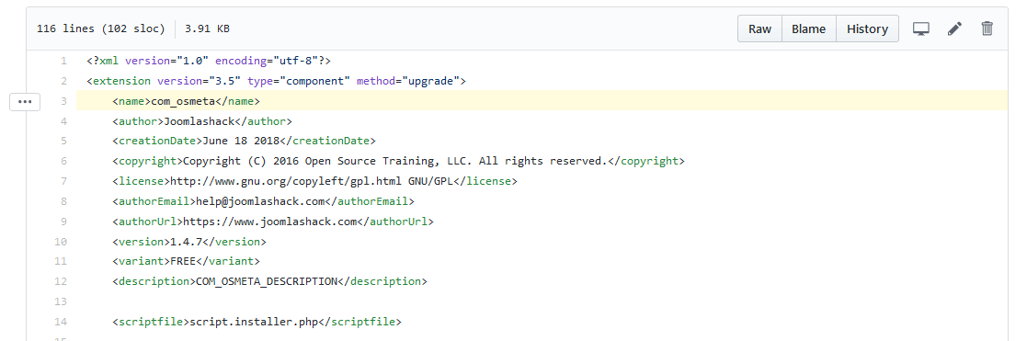The image size is (1027, 341).
Task: Select line number 3
Action: [x=63, y=101]
